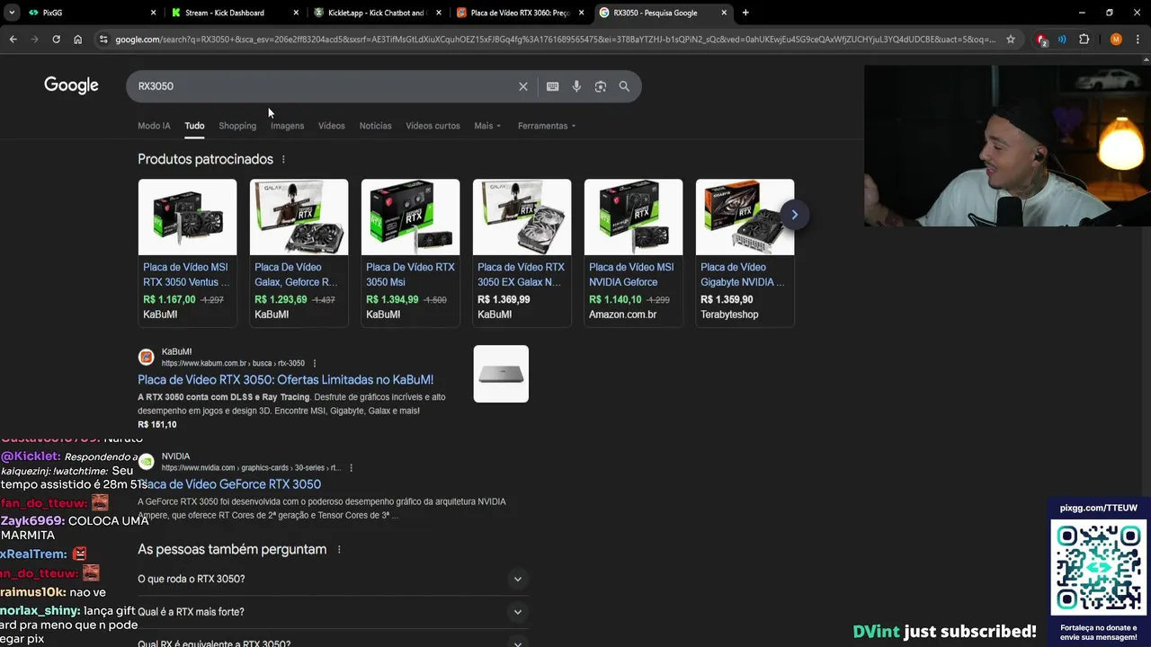Clear the search box with X icon

tap(522, 86)
